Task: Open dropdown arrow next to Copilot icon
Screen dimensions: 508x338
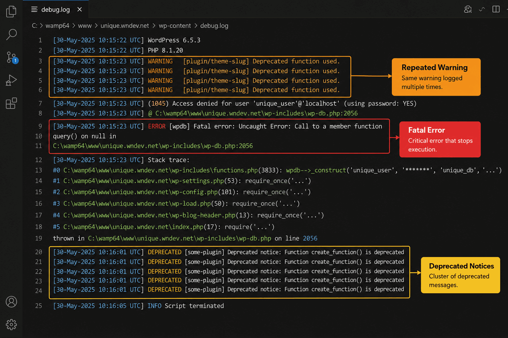Action: [482, 9]
